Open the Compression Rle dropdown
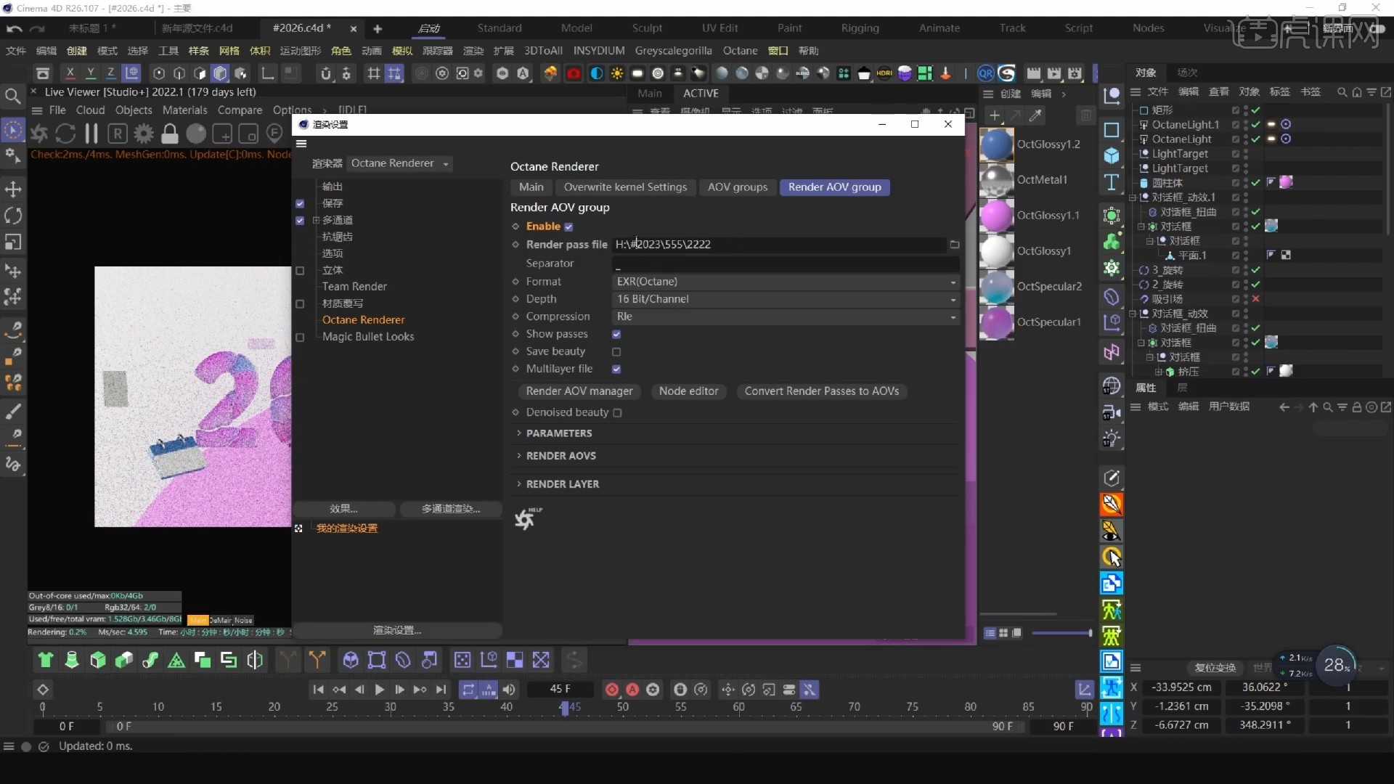The height and width of the screenshot is (784, 1394). pos(786,317)
